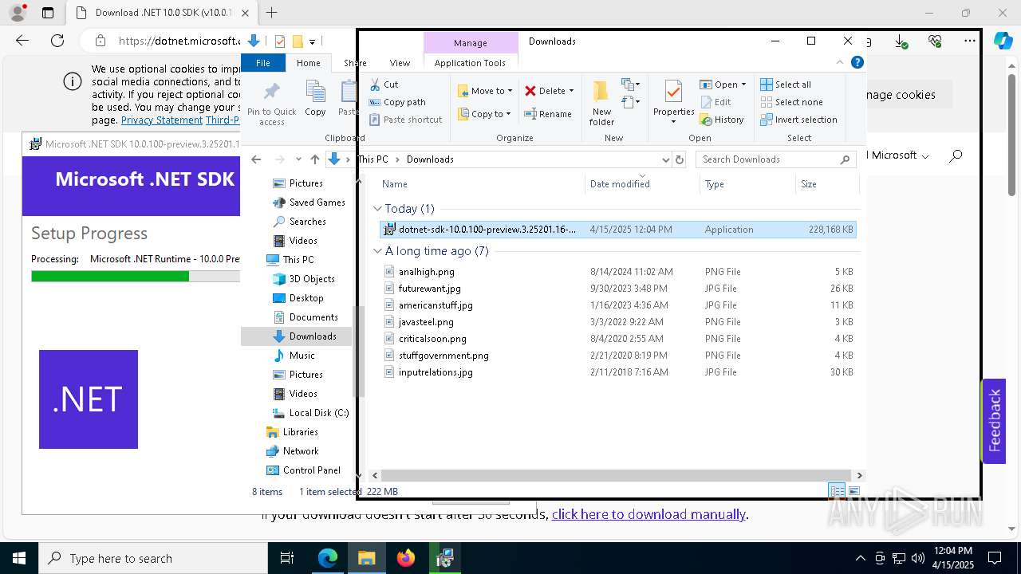Viewport: 1021px width, 574px height.
Task: Click Copy path in Clipboard group
Action: pos(397,102)
